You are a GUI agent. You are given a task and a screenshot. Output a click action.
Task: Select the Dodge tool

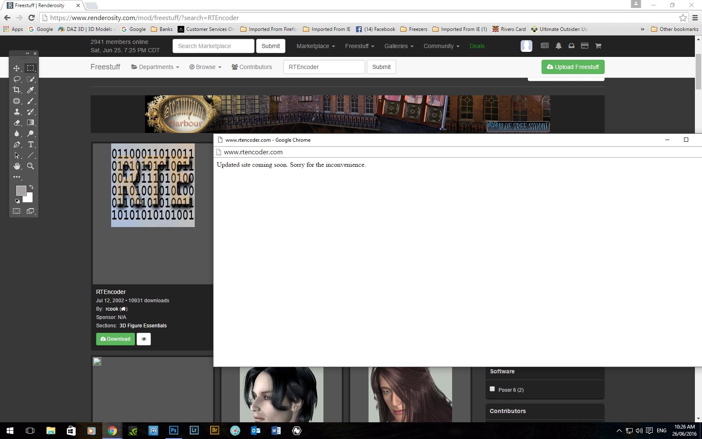[x=31, y=133]
